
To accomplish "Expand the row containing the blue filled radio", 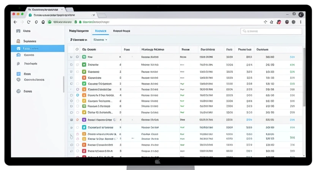I will coord(71,95).
